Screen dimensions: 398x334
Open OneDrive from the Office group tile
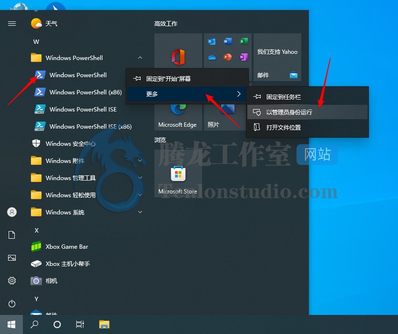[x=212, y=57]
